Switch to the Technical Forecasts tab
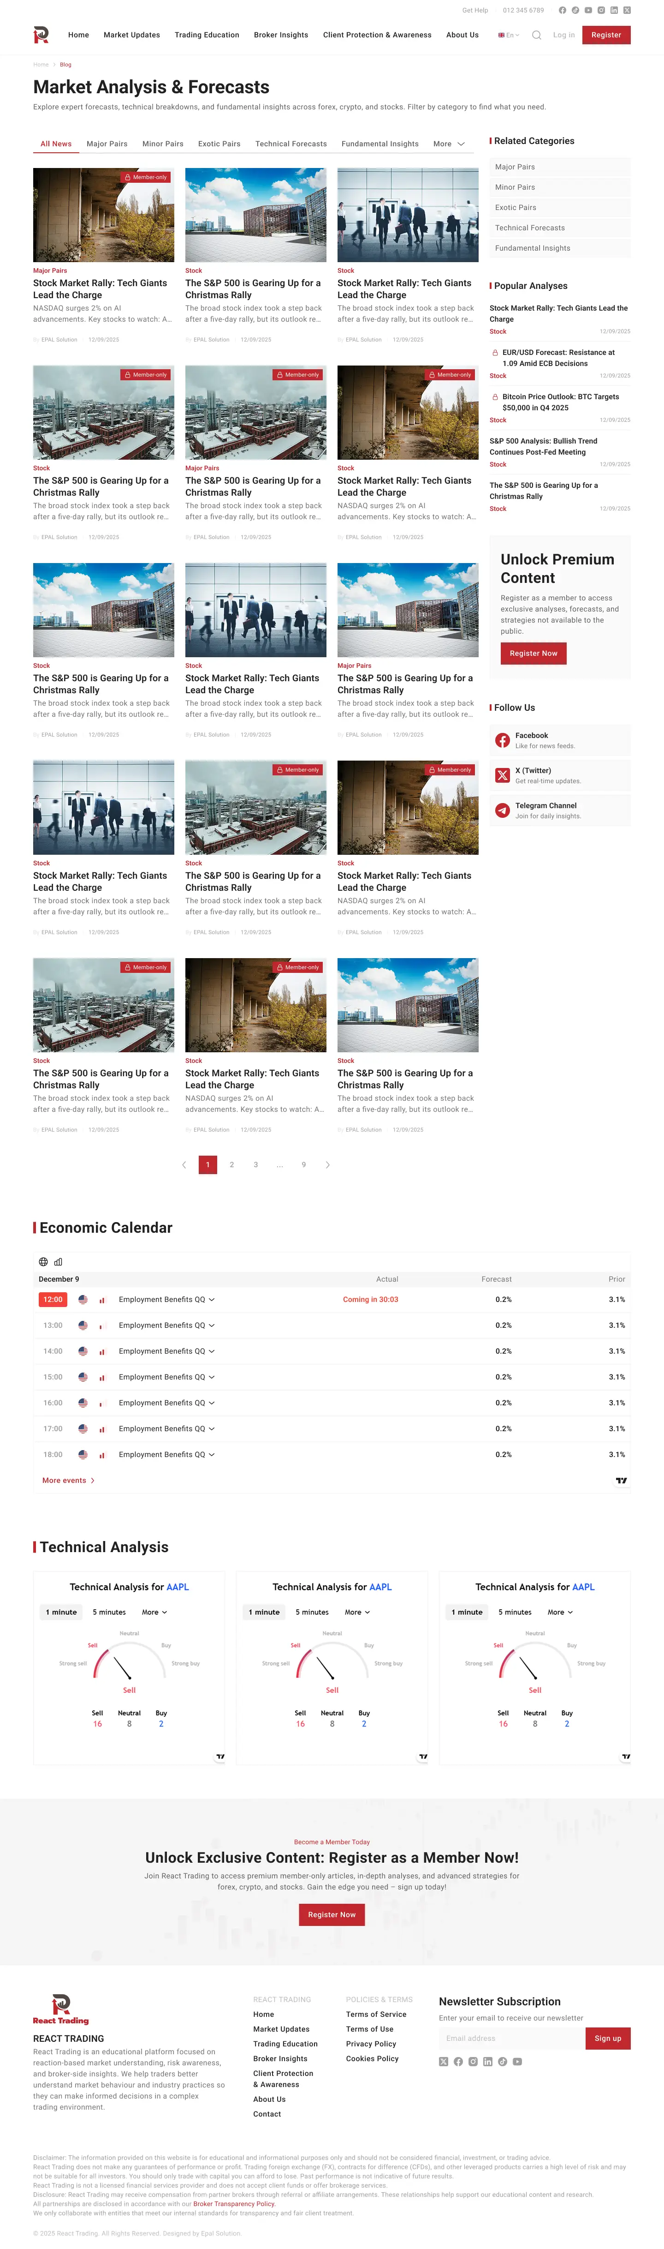The image size is (664, 2249). click(290, 144)
